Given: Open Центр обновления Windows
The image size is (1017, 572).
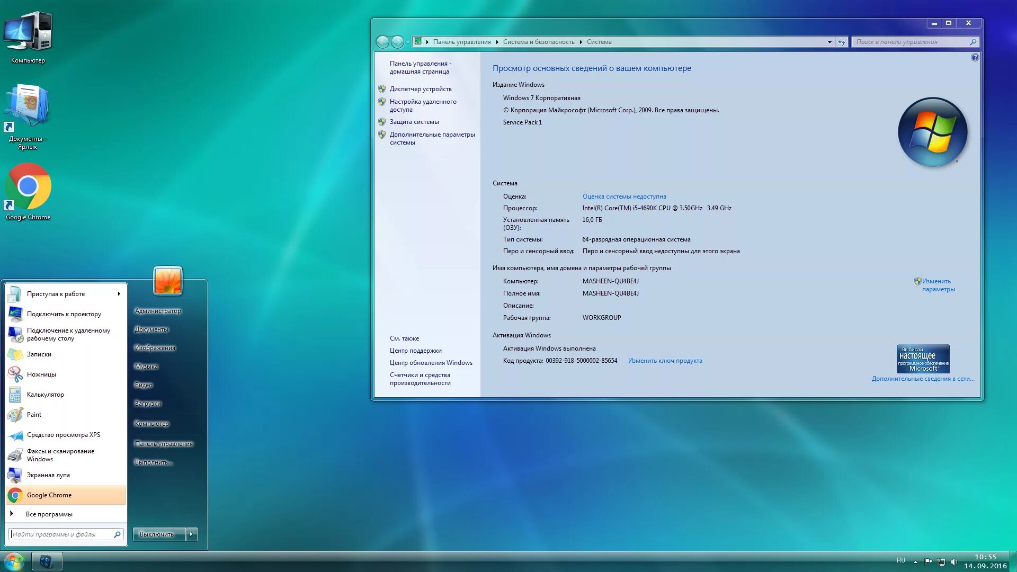Looking at the screenshot, I should [x=431, y=363].
